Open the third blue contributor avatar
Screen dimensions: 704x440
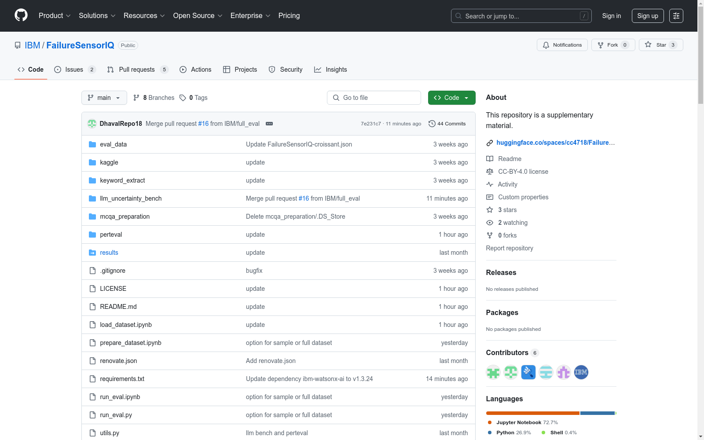(x=528, y=372)
